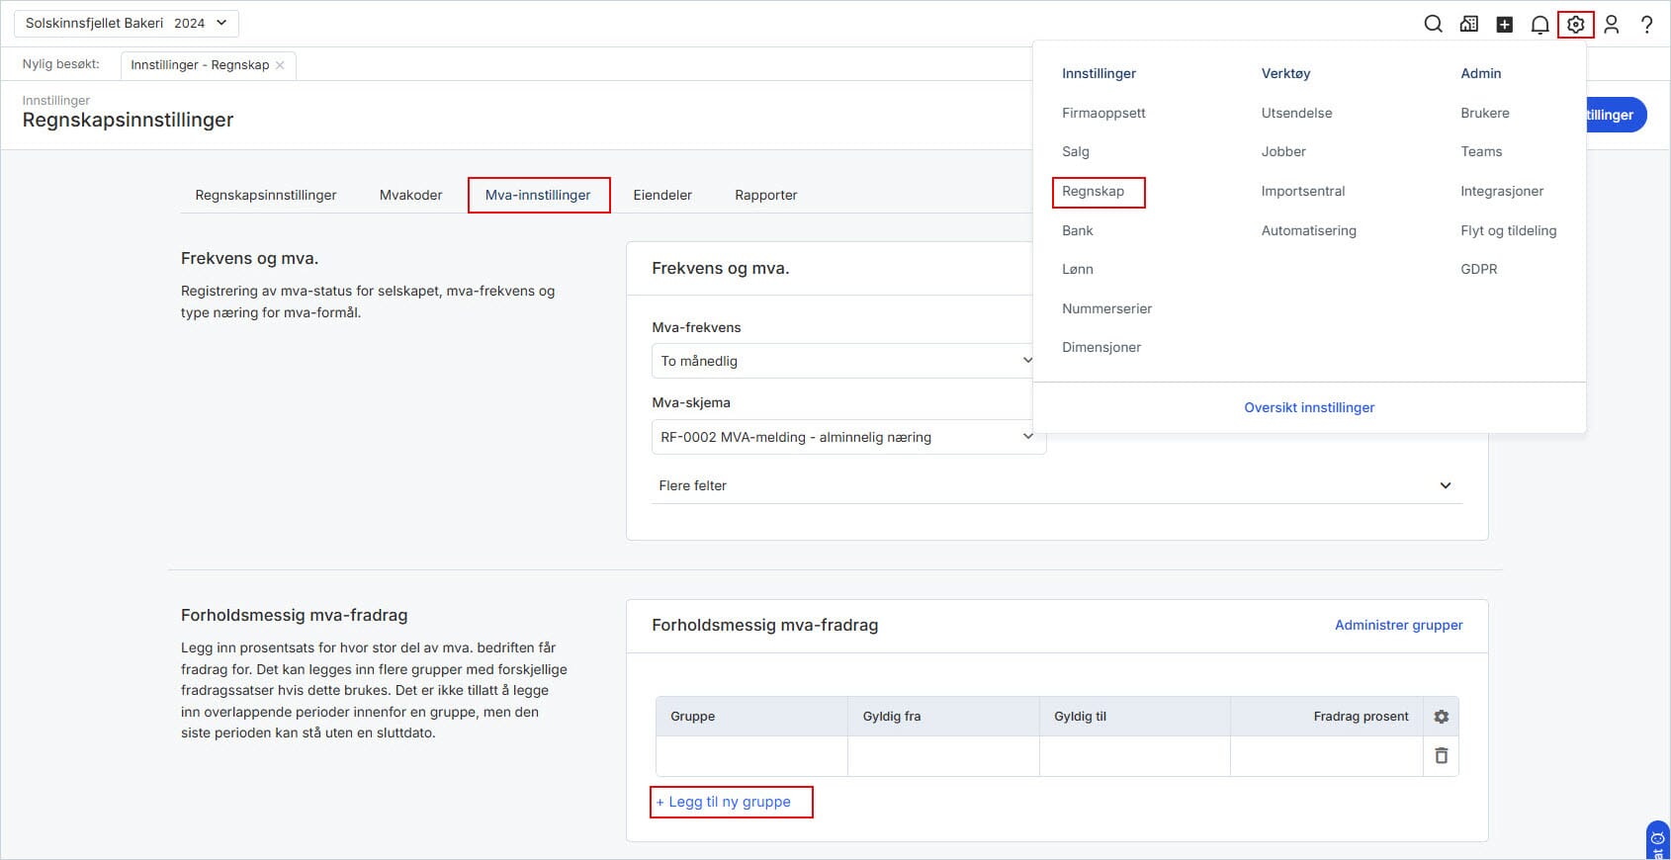1671x860 pixels.
Task: Select Regnskap in the settings menu
Action: [1093, 192]
